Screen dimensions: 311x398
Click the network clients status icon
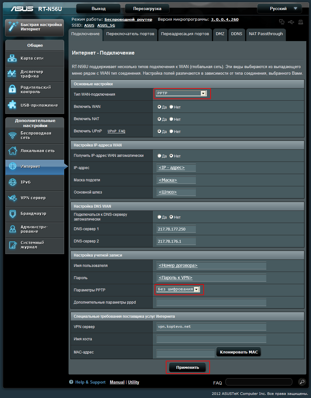click(282, 22)
